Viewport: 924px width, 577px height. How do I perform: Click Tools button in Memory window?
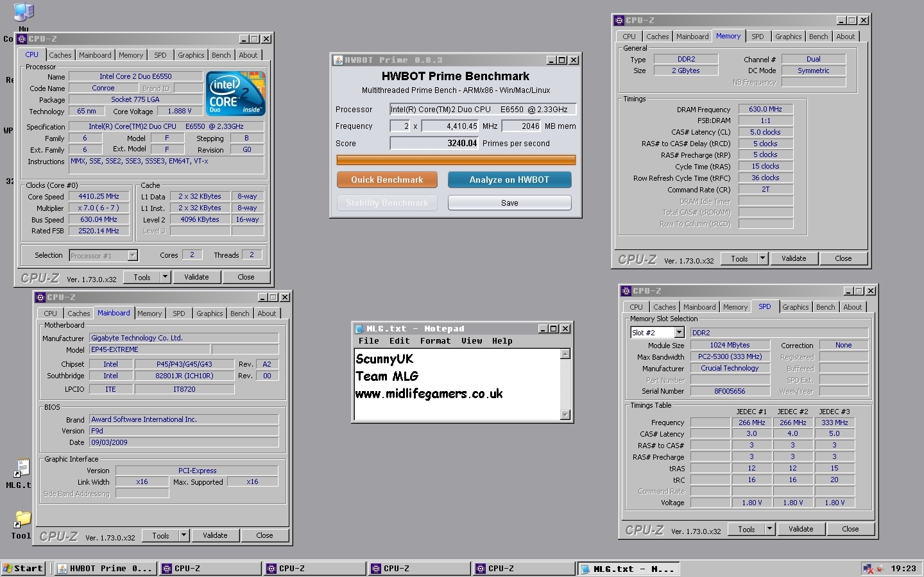coord(739,258)
